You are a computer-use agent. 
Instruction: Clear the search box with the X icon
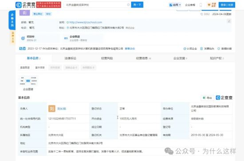128,5
